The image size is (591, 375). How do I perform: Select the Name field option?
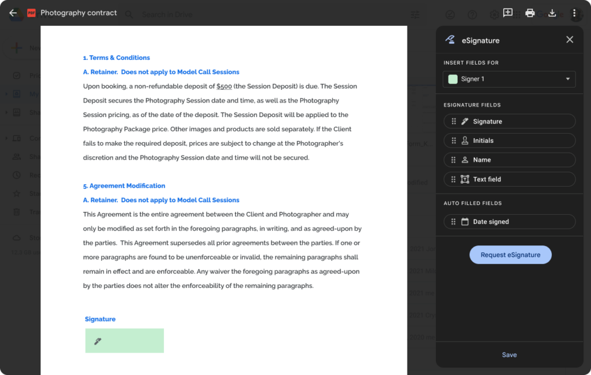(x=509, y=160)
